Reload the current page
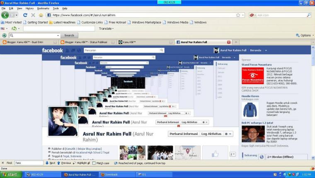 [x=25, y=15]
